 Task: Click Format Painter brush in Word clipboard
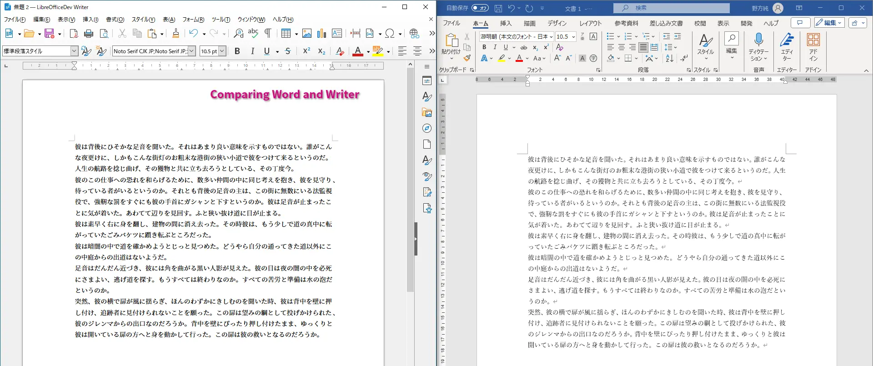467,58
